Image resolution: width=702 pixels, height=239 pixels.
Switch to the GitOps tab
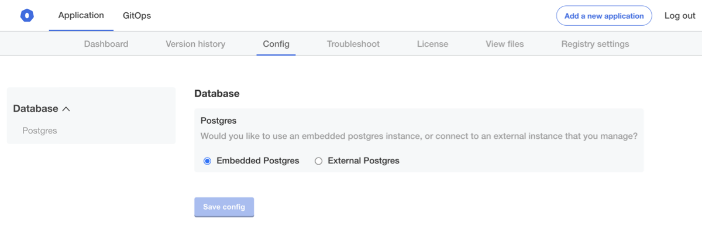pyautogui.click(x=137, y=16)
